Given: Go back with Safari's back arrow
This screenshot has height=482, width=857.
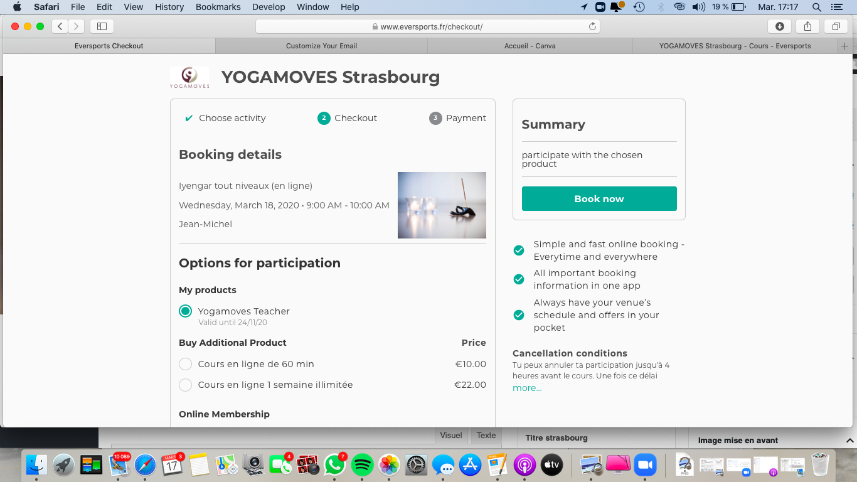Looking at the screenshot, I should pyautogui.click(x=60, y=26).
